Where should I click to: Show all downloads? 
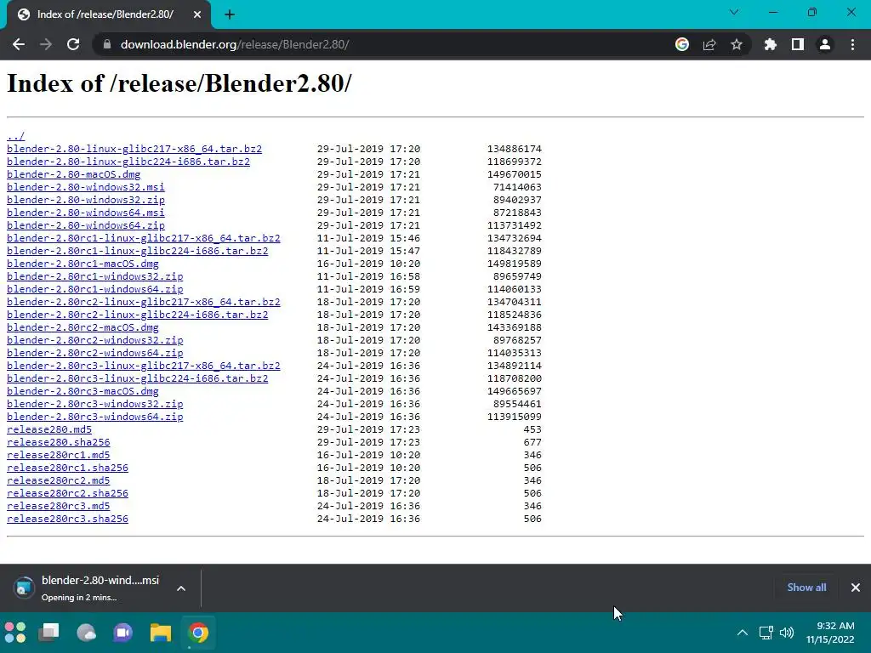[x=806, y=588]
